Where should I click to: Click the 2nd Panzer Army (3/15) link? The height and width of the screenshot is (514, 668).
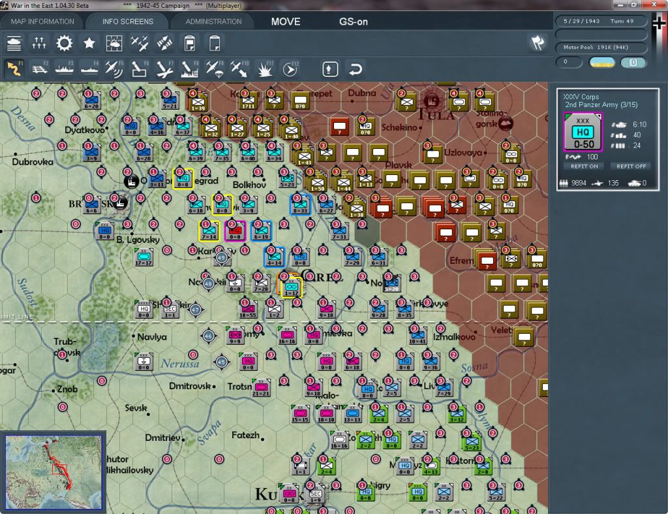pyautogui.click(x=601, y=105)
